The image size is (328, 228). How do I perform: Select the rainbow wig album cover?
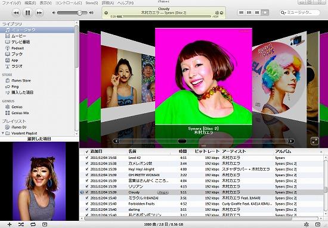(x=279, y=77)
